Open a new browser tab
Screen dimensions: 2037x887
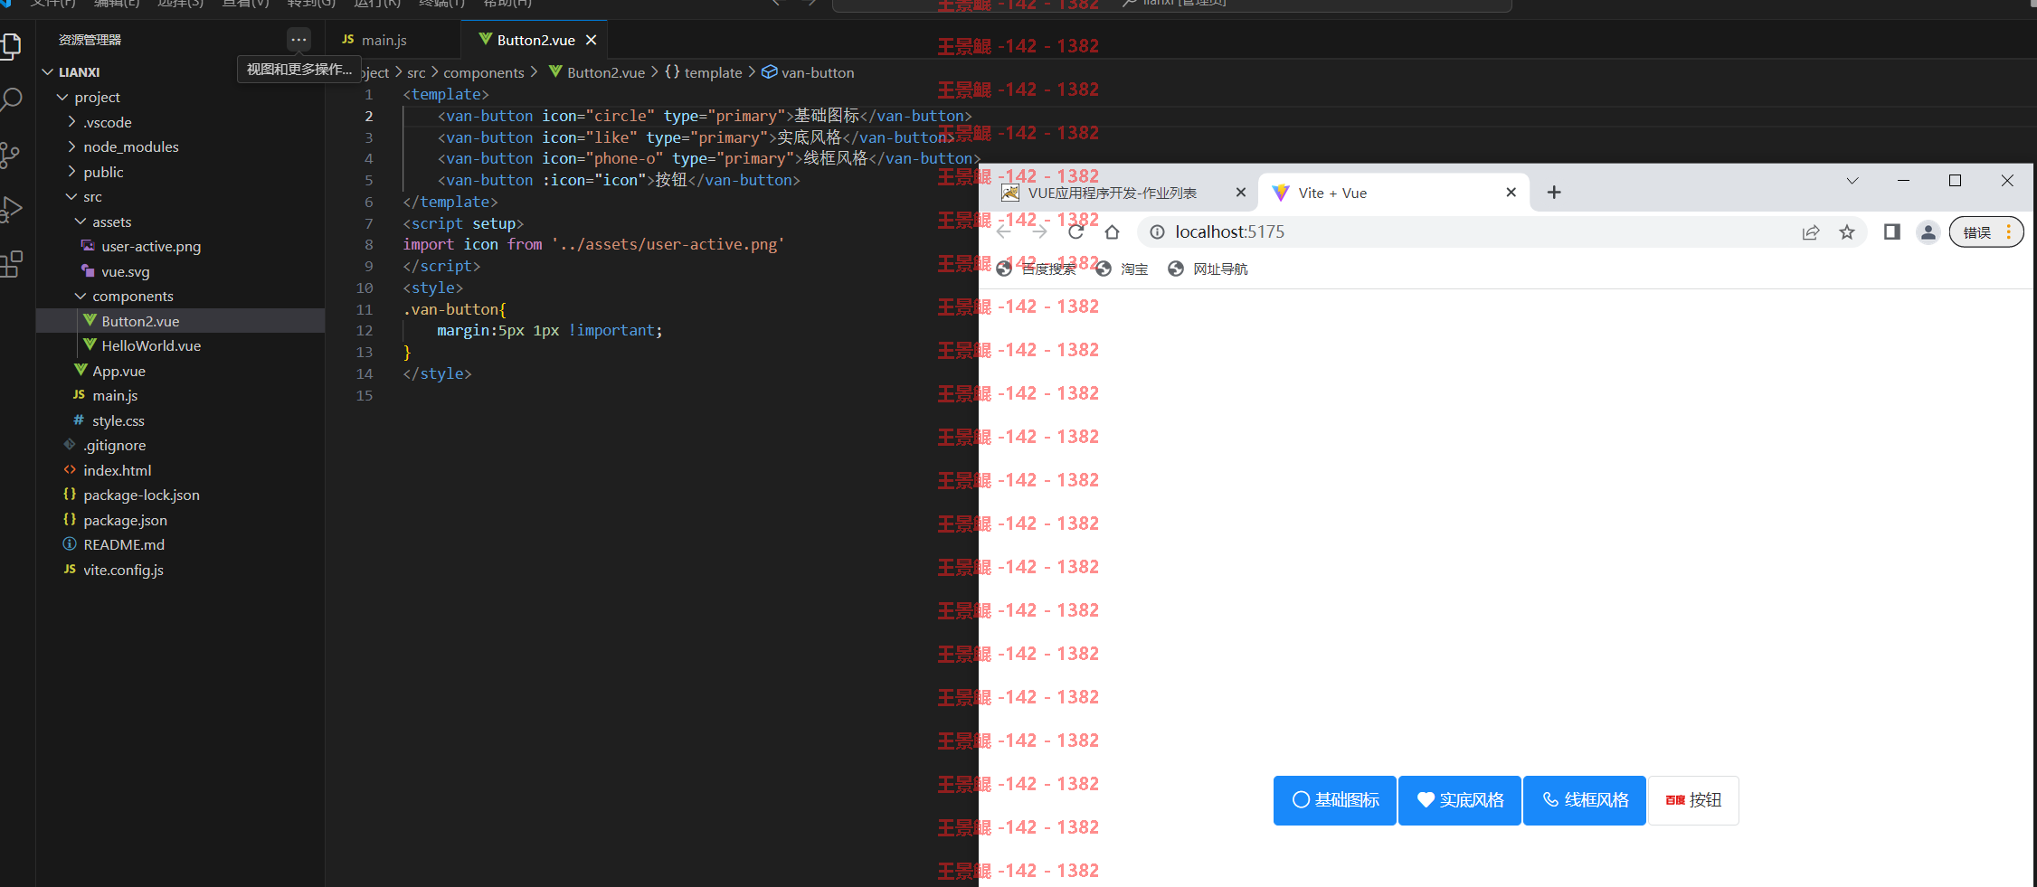[x=1554, y=193]
